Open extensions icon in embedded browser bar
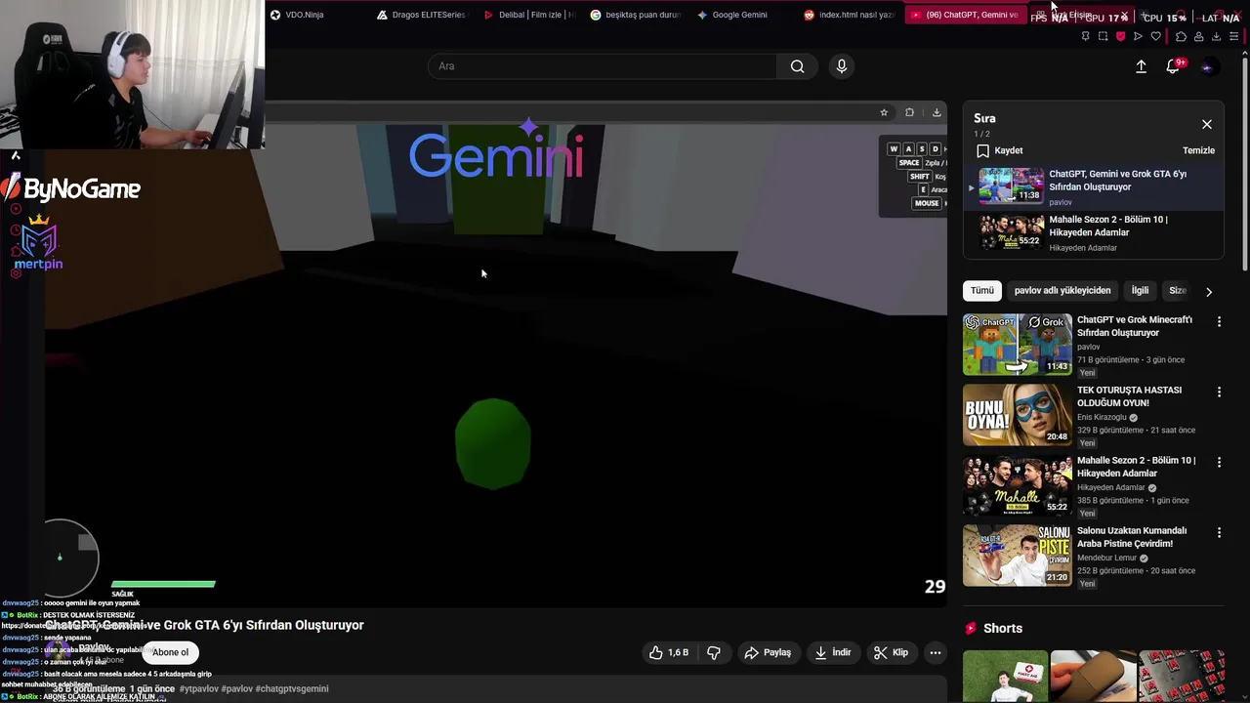This screenshot has height=703, width=1250. coord(909,112)
